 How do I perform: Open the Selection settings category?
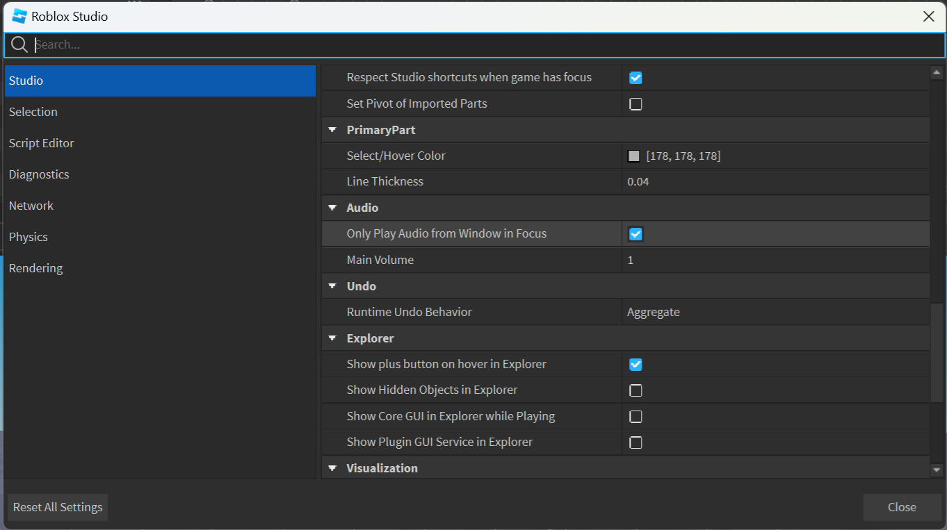pyautogui.click(x=160, y=112)
